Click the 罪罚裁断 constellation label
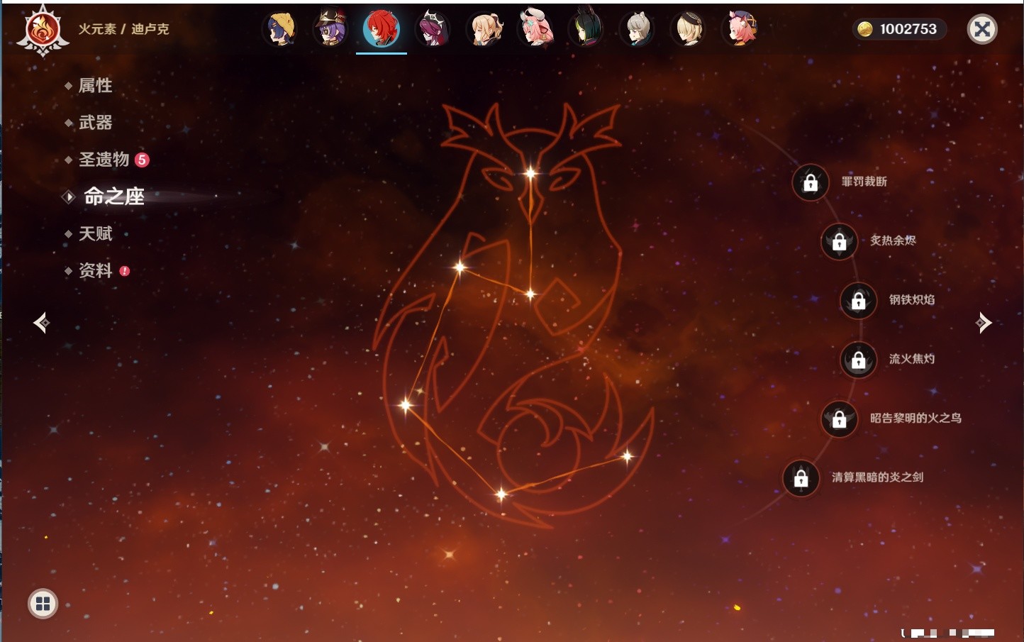1024x642 pixels. coord(864,182)
